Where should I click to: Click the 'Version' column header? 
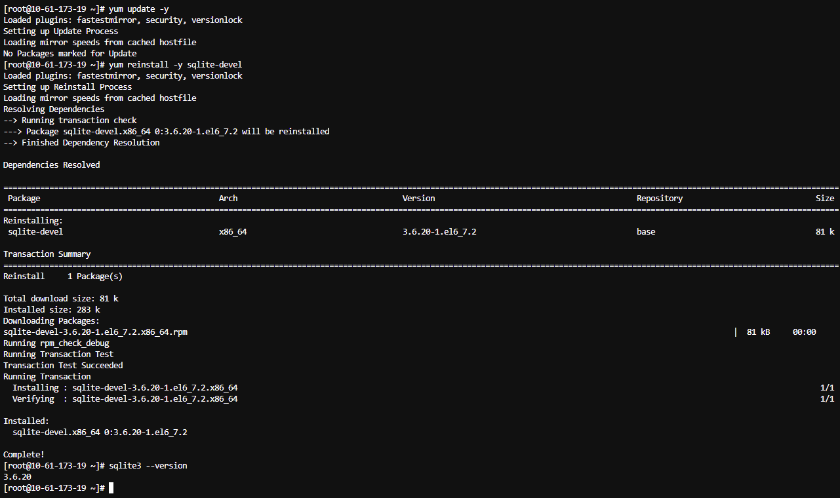[418, 198]
